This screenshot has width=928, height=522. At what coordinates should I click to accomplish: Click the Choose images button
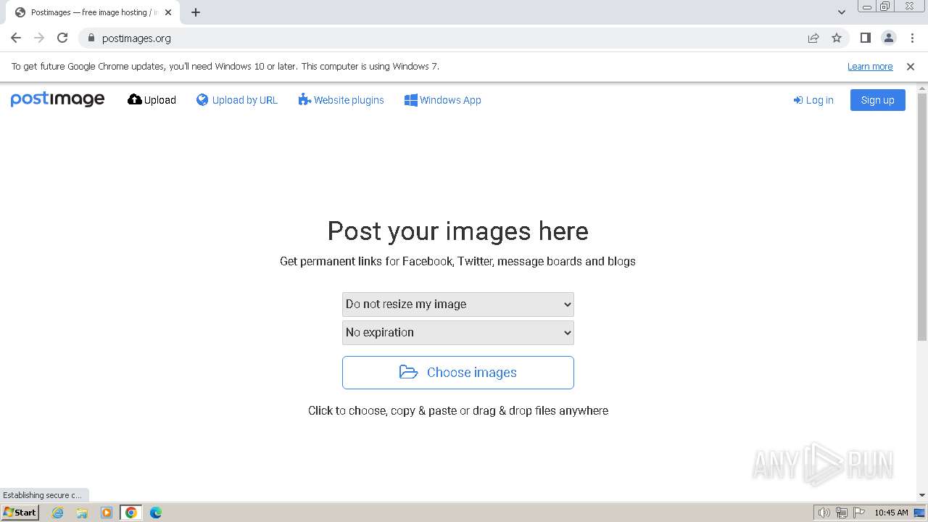pyautogui.click(x=458, y=373)
